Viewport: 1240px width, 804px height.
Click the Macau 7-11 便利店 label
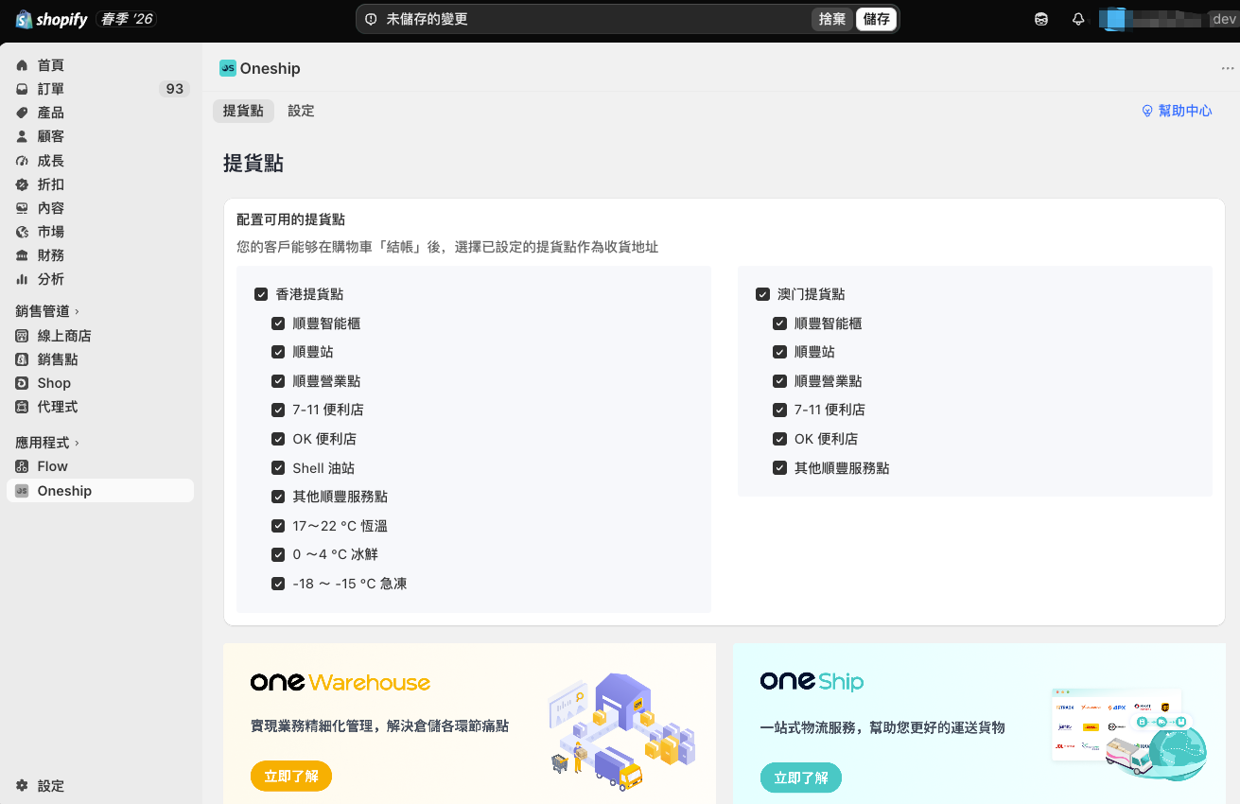[x=830, y=410]
